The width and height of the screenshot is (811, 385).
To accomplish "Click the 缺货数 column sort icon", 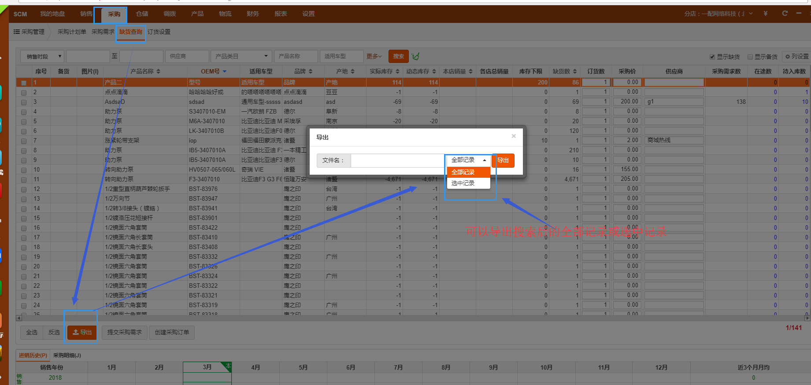I will [574, 71].
